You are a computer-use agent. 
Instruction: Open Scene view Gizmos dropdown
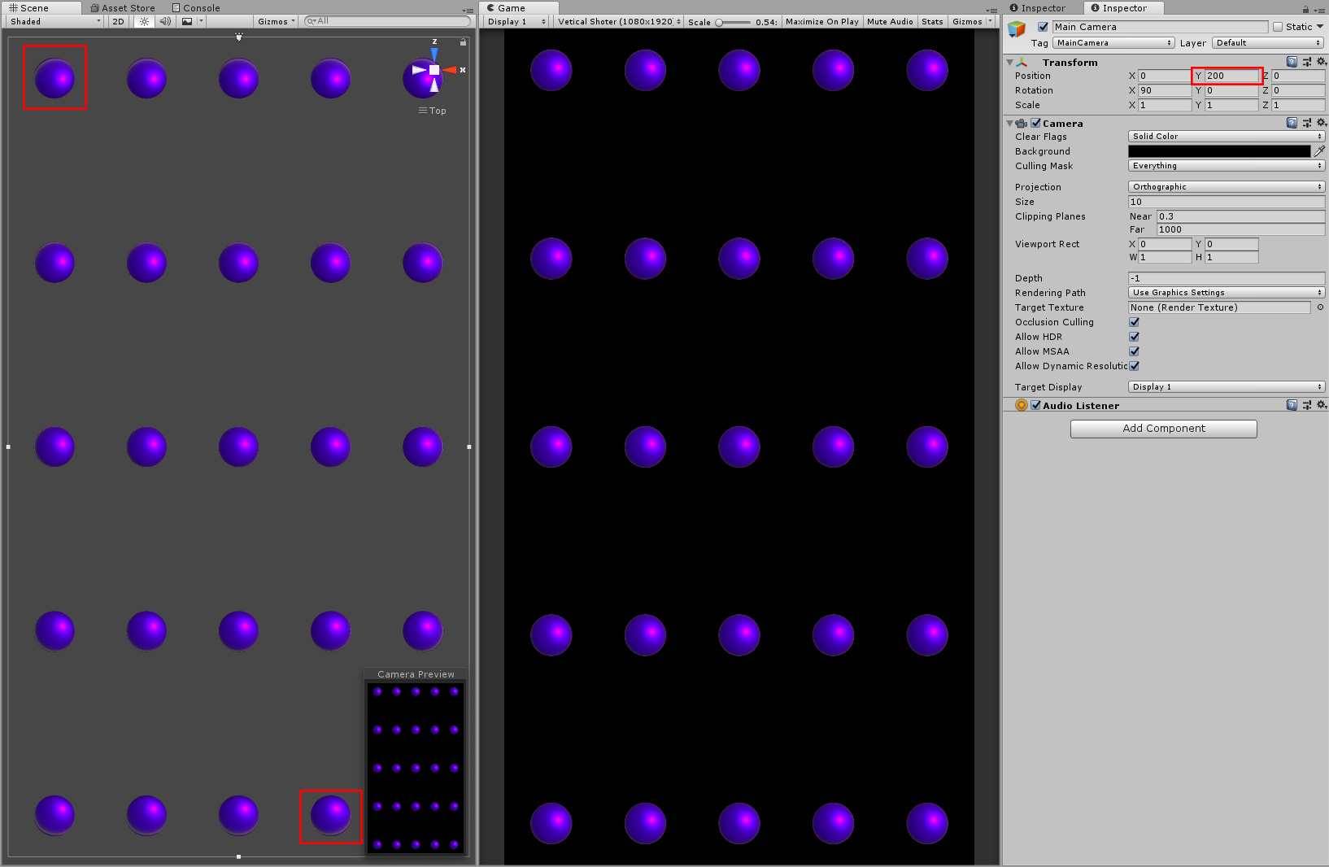pos(277,21)
